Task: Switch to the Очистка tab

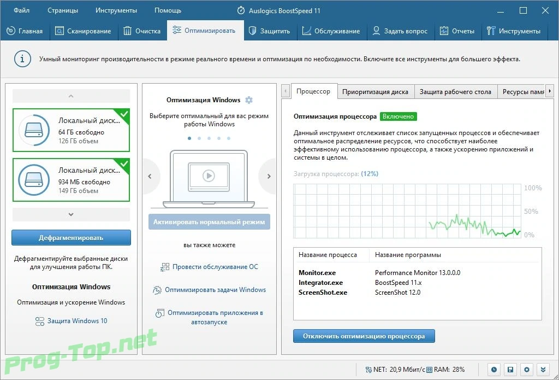Action: pyautogui.click(x=142, y=31)
